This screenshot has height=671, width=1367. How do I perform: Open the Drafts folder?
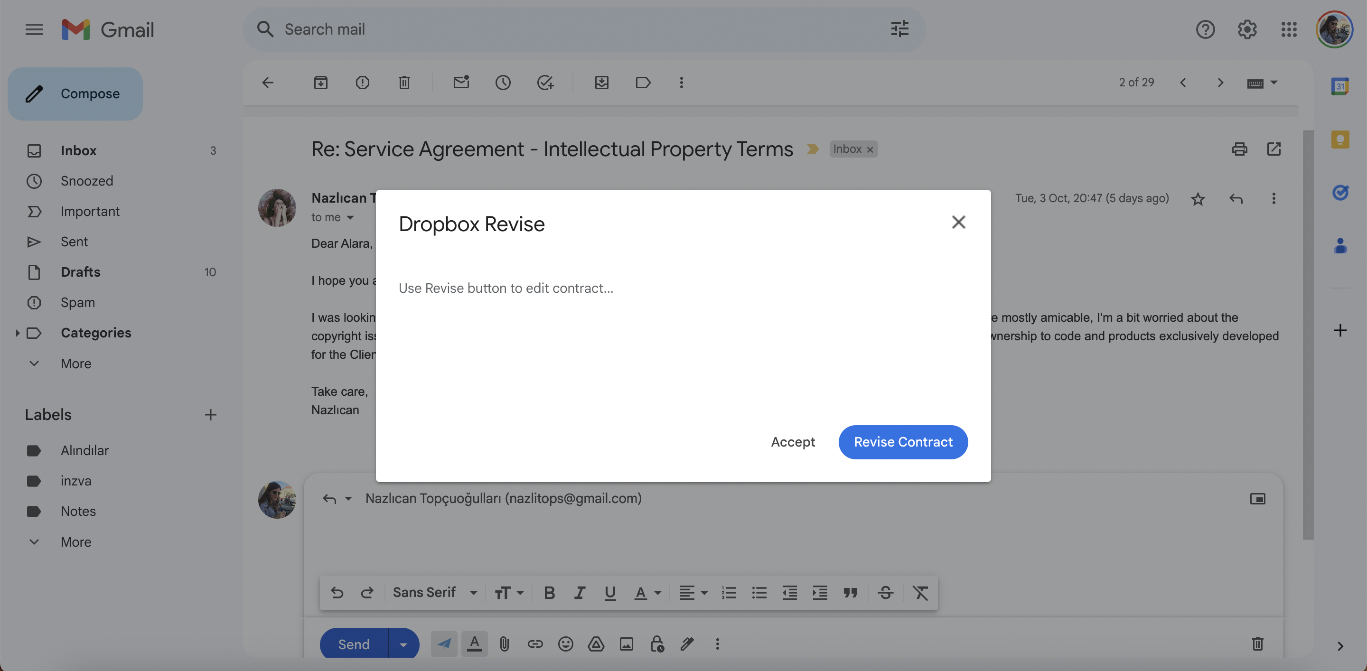[80, 272]
